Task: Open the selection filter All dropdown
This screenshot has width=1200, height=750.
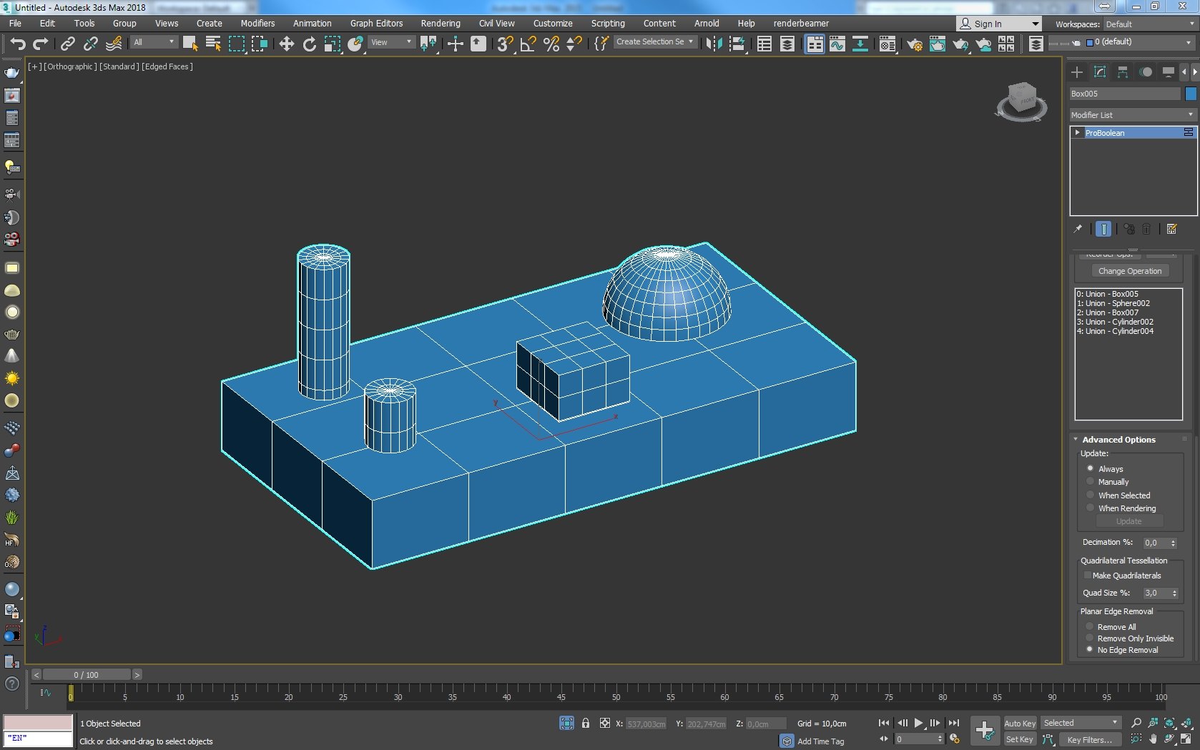Action: tap(154, 42)
